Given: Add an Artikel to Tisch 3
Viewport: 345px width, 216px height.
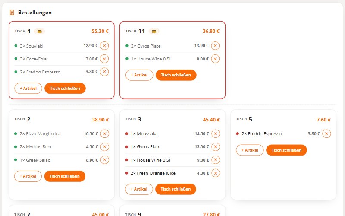Looking at the screenshot, I should (139, 189).
